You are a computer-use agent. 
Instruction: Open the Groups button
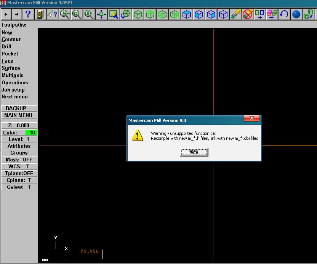19,153
